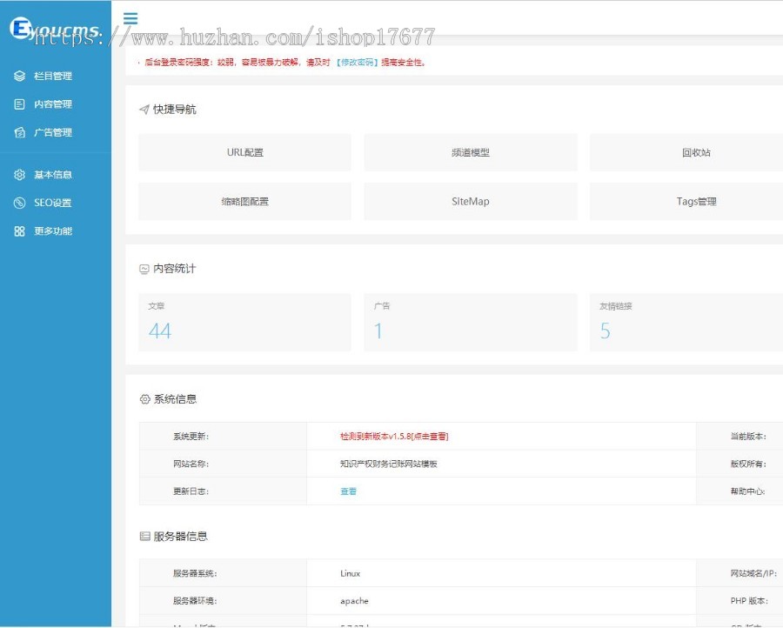Click the 文章 statistics label
783x628 pixels.
157,306
